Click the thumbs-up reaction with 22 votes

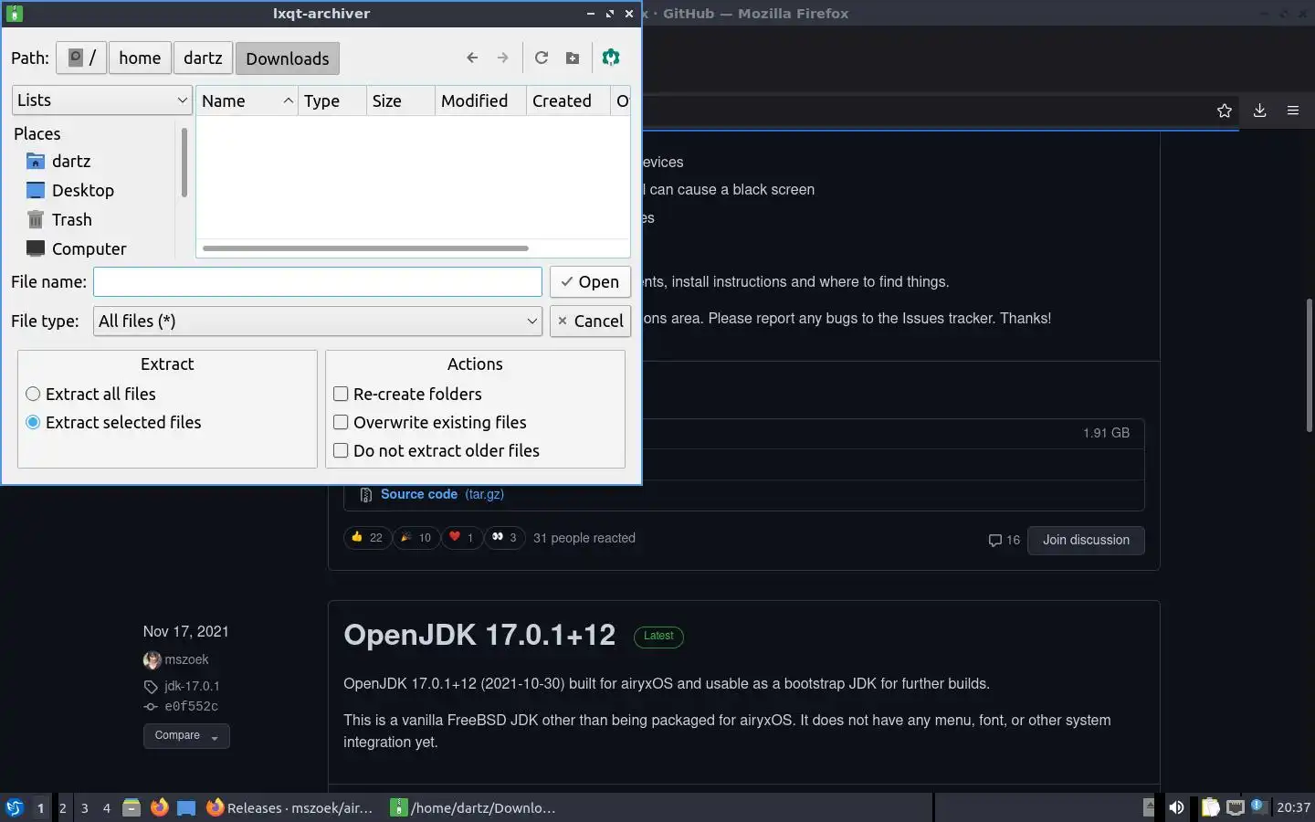(x=367, y=537)
